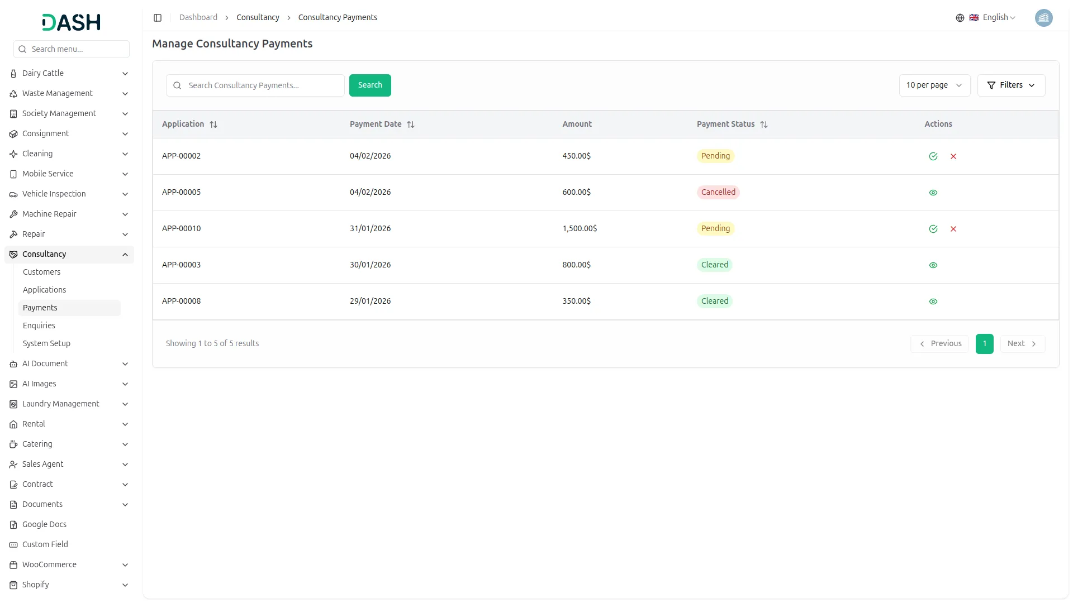Approve payment for APP-00002

(933, 156)
